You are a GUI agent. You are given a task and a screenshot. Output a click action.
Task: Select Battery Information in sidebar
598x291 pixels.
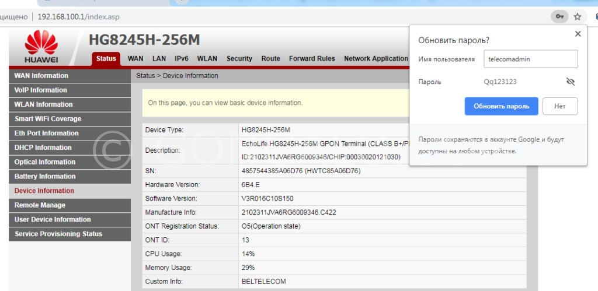coord(70,176)
